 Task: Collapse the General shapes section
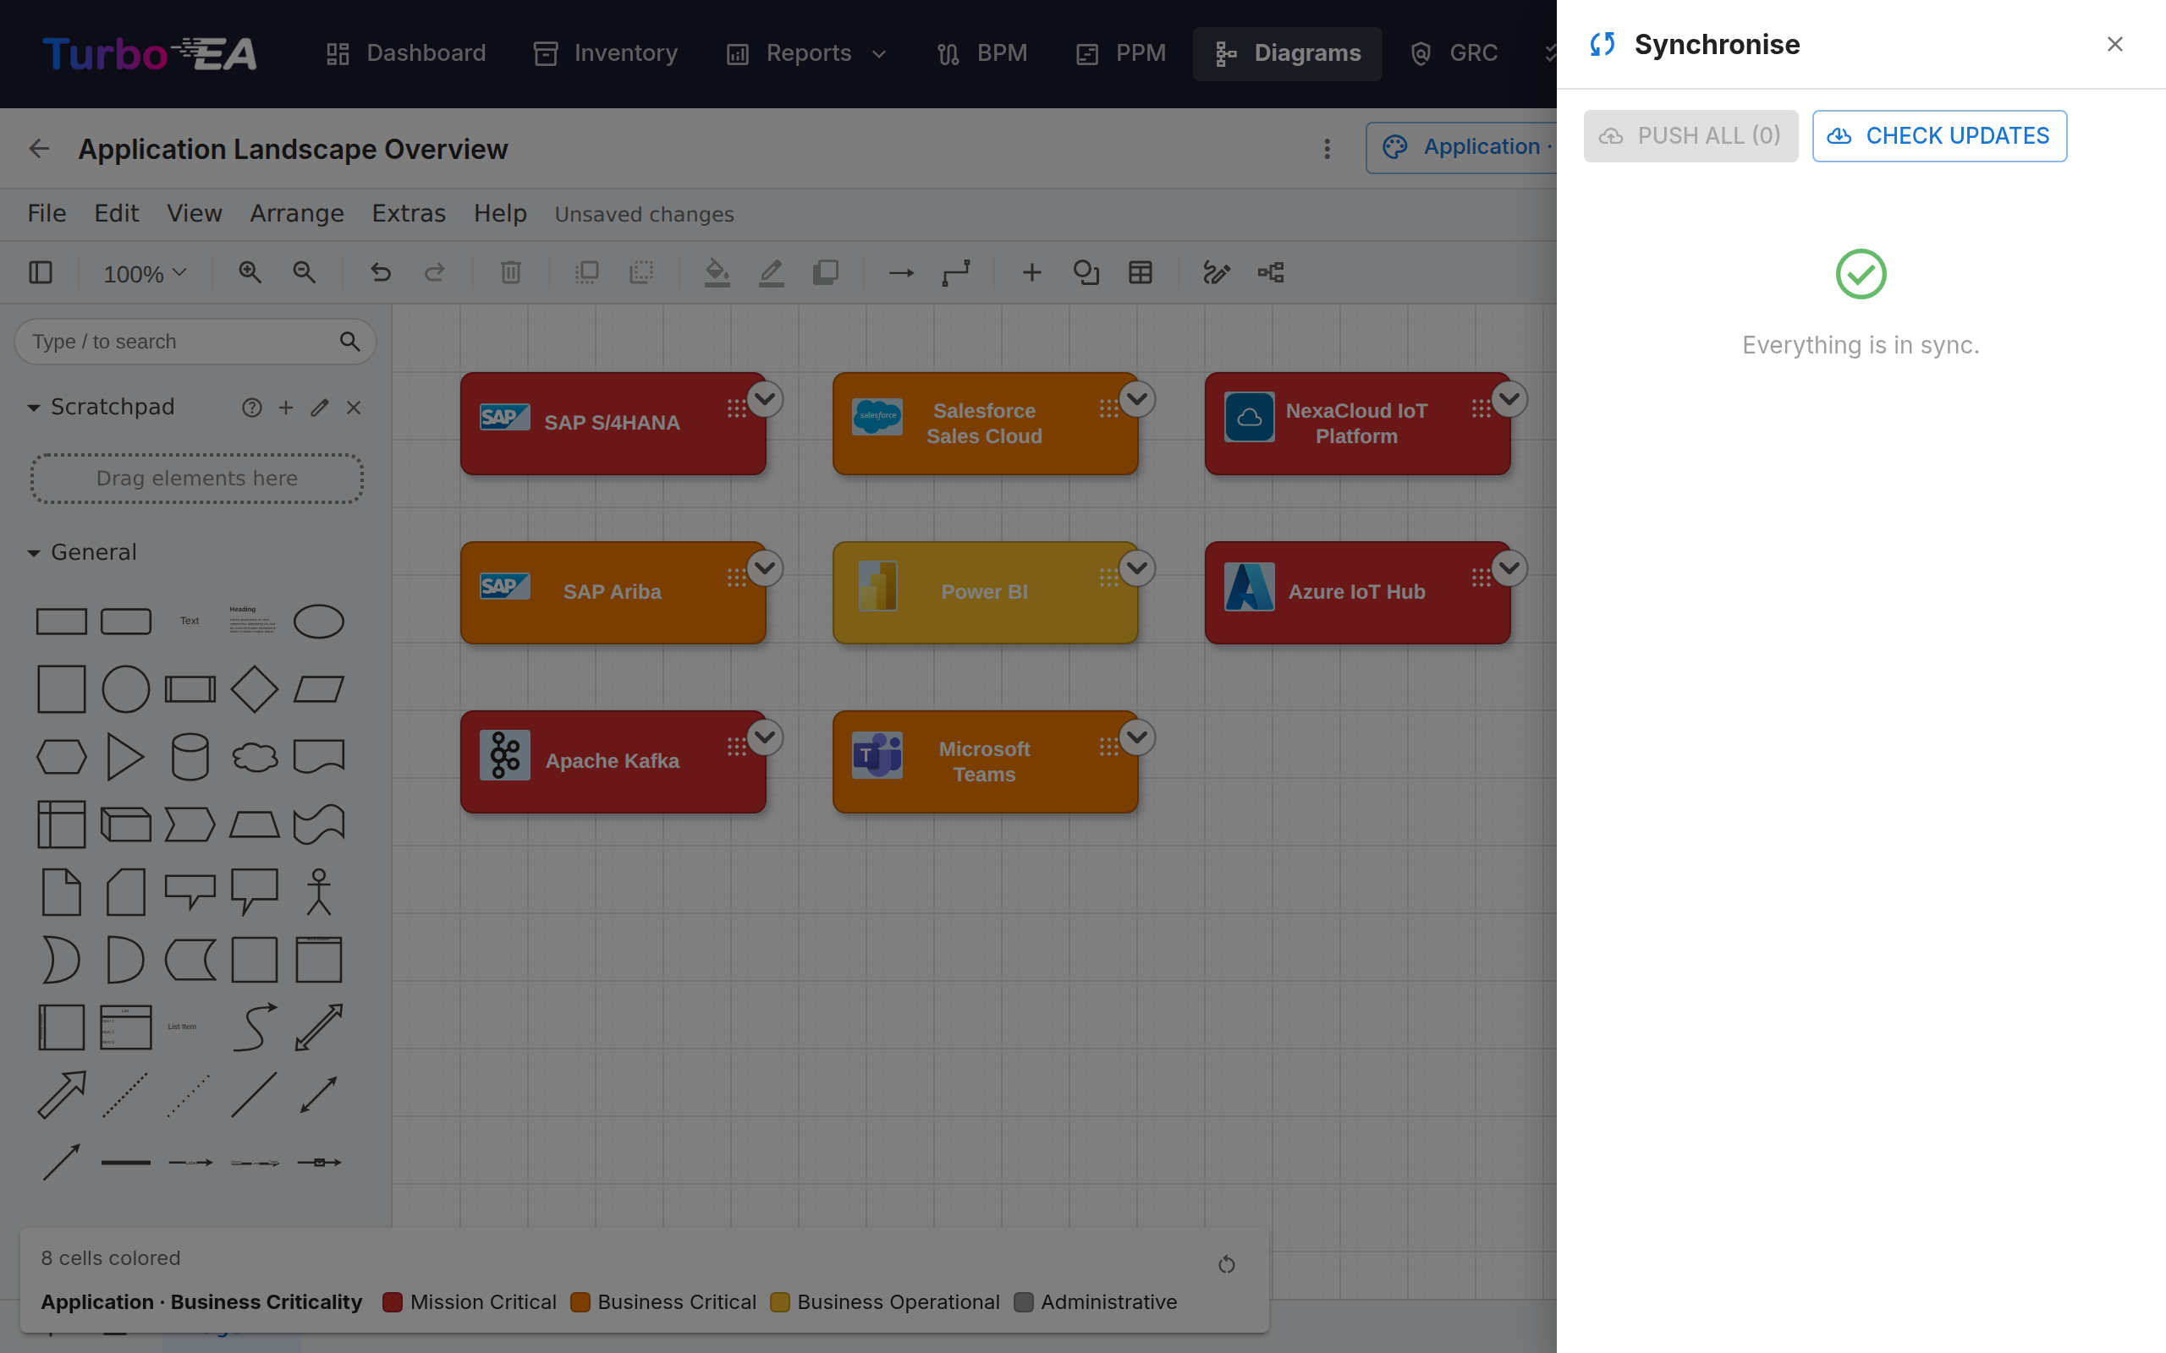click(x=34, y=553)
